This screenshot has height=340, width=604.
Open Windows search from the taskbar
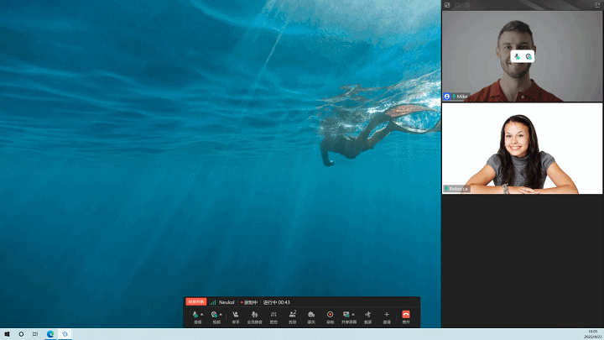tap(21, 334)
